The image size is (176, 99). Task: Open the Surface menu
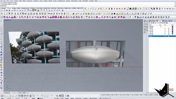16,1
